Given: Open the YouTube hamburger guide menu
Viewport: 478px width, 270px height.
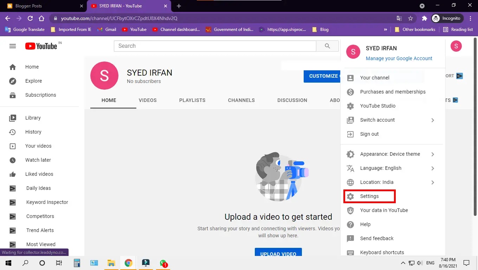Looking at the screenshot, I should coord(13,46).
